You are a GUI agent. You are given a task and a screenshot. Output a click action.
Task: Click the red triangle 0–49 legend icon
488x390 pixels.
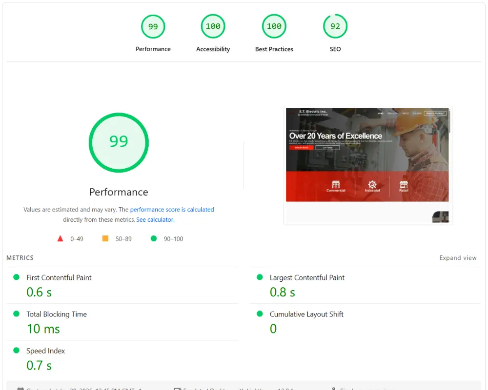[61, 238]
